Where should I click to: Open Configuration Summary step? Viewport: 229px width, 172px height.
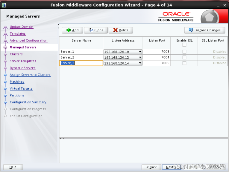click(28, 102)
